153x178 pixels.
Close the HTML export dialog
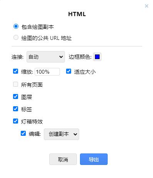pos(146,6)
